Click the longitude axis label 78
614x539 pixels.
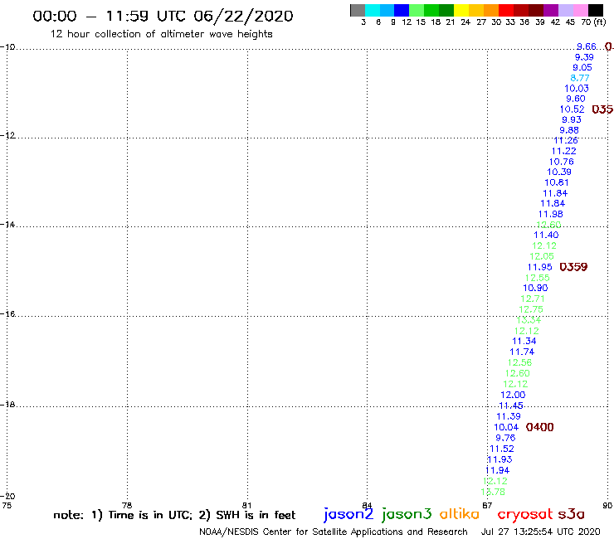pos(127,505)
